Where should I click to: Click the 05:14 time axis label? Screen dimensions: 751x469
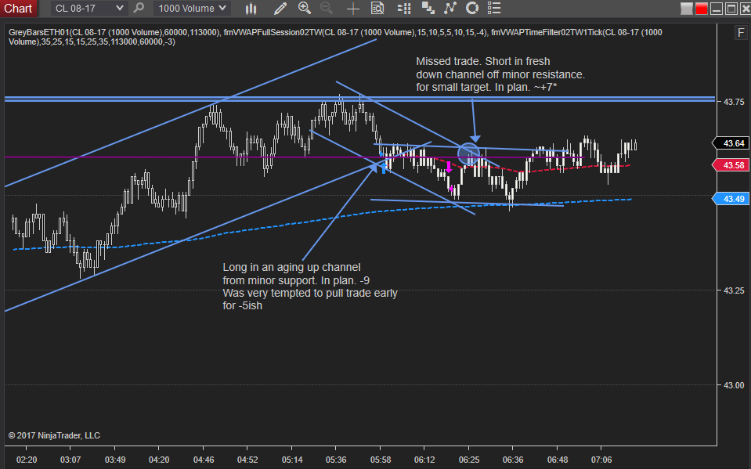pos(291,460)
